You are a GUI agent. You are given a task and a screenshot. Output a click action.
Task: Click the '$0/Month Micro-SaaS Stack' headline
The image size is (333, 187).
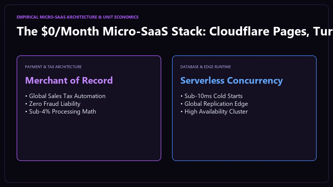[175, 31]
